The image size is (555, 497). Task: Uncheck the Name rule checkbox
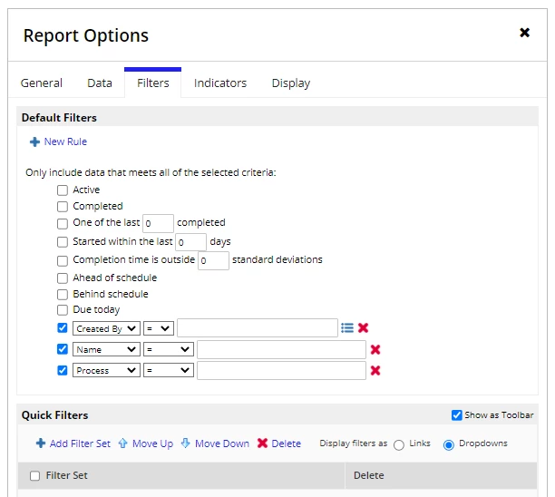click(63, 349)
